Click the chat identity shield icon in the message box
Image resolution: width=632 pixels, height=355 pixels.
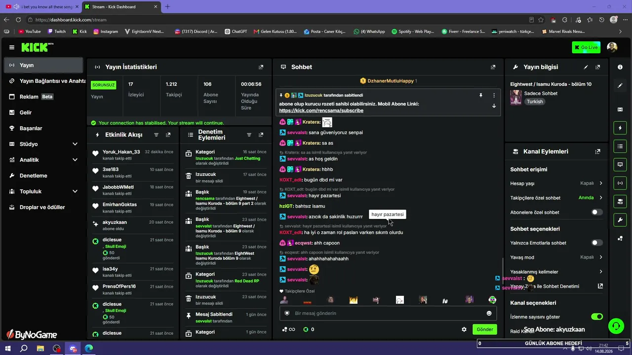[287, 313]
